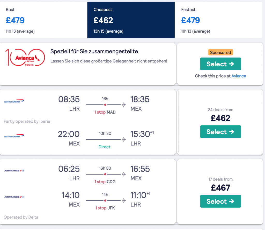Click the 1 stop JFK label
Image resolution: width=265 pixels, height=230 pixels.
pos(105,208)
